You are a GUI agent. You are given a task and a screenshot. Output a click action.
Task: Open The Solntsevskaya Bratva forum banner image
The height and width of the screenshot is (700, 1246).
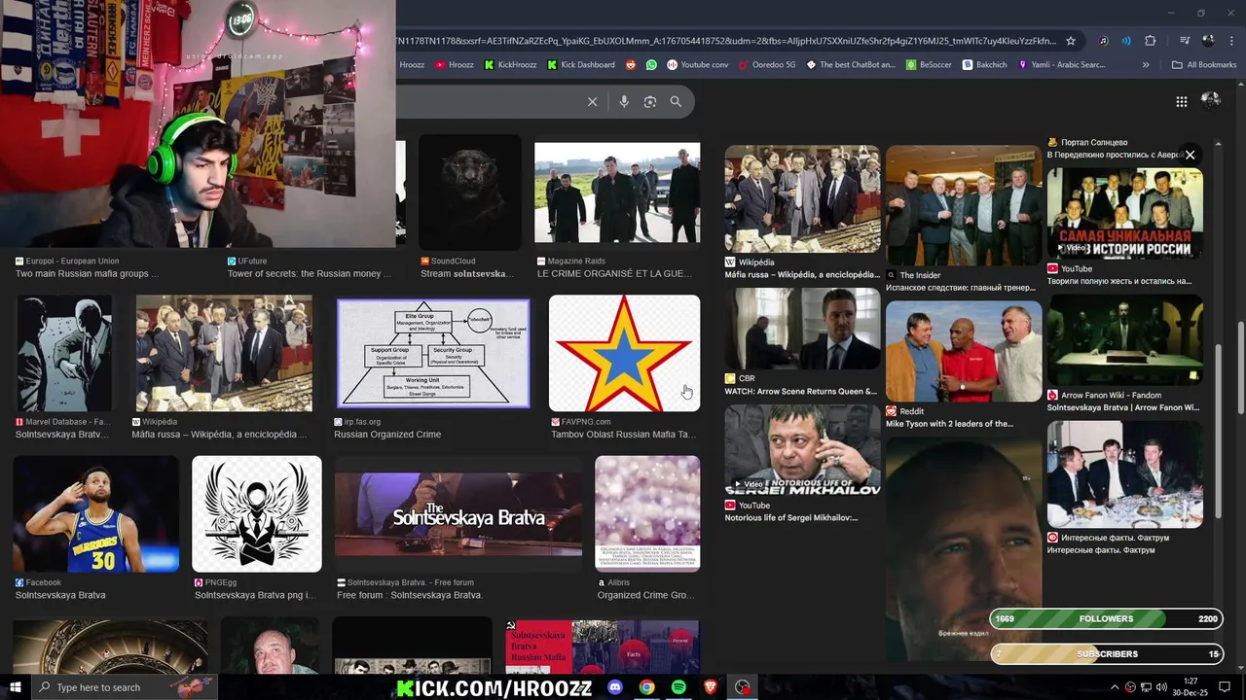click(458, 513)
